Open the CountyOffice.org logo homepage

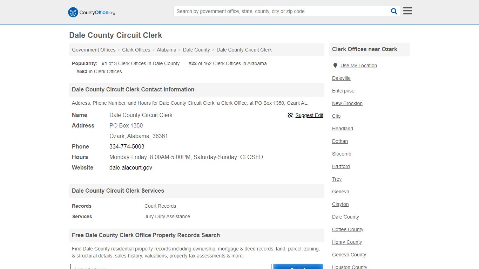pos(92,12)
